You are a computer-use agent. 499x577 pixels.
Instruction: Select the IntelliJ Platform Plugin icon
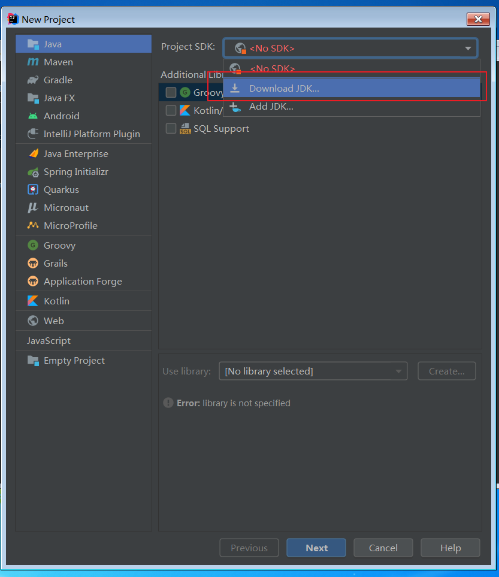pos(33,134)
